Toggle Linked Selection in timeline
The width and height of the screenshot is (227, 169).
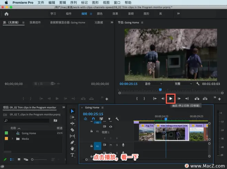[101, 119]
